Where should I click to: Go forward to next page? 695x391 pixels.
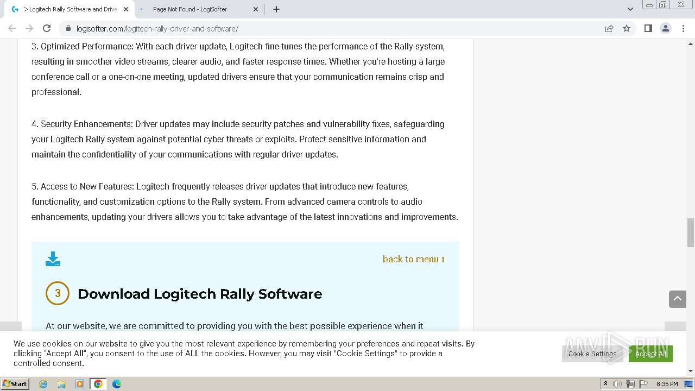(x=29, y=28)
